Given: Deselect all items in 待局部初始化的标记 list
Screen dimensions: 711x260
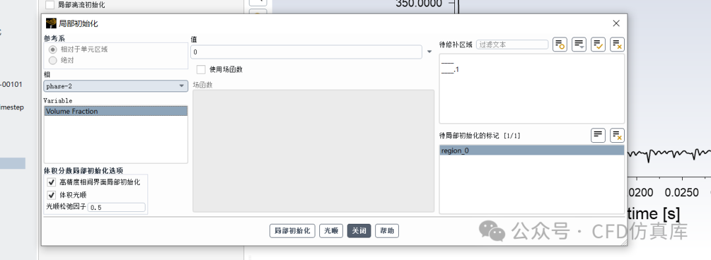Looking at the screenshot, I should pos(617,135).
